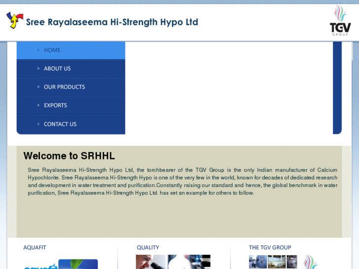Click the arrow bullet beside OUR PRODUCTS
Image resolution: width=359 pixels, height=269 pixels.
coord(39,87)
